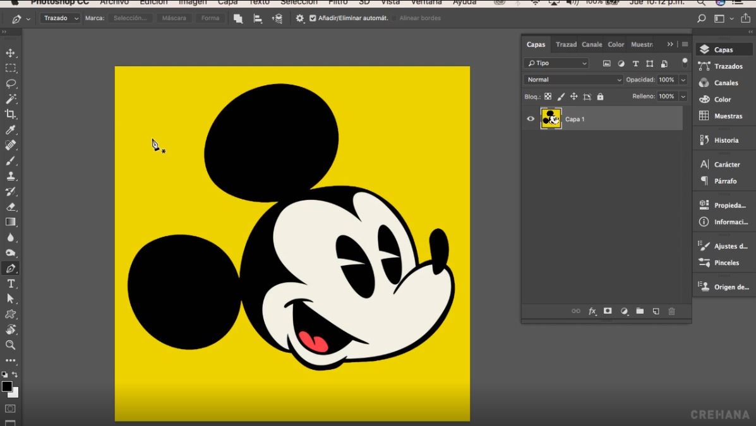Select the Clone Stamp tool

click(11, 176)
